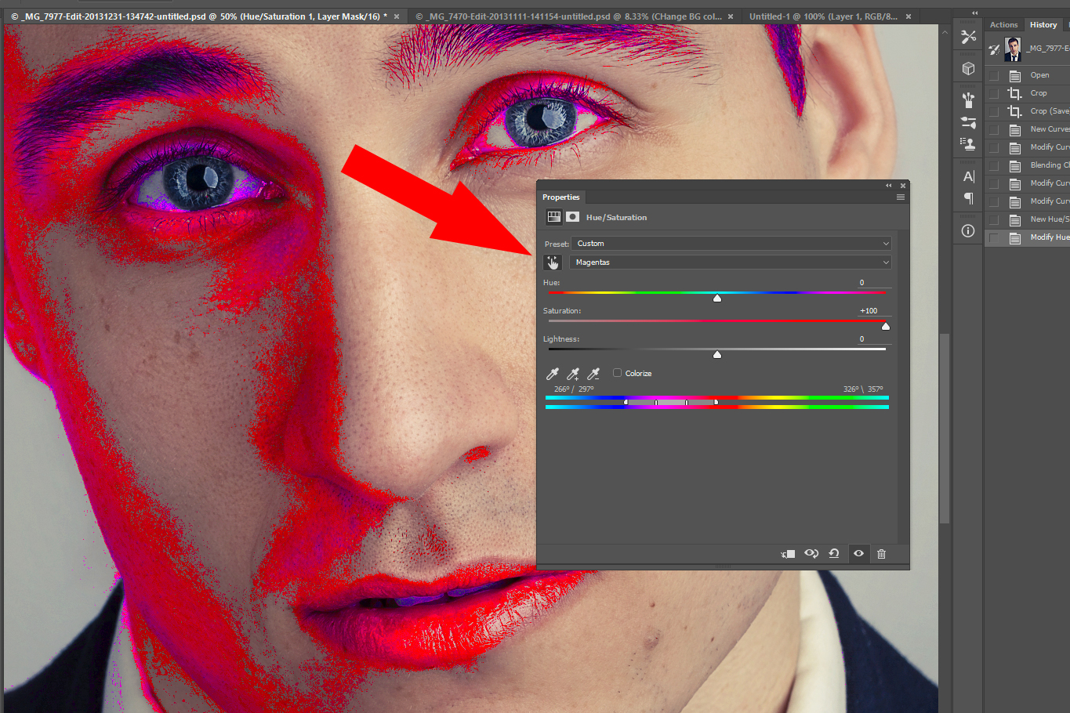Open the Character panel from the sidebar
1070x713 pixels.
point(967,176)
